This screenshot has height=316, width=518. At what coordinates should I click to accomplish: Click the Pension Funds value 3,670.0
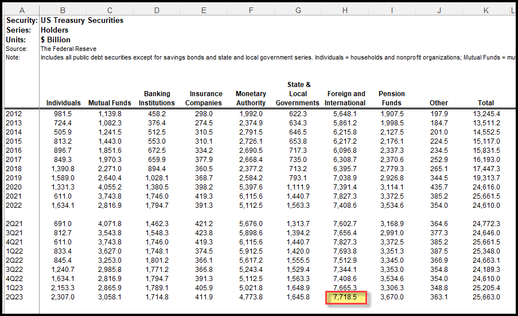(x=392, y=297)
